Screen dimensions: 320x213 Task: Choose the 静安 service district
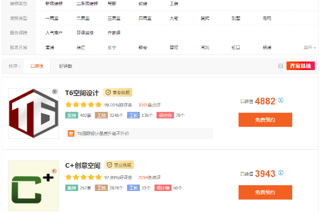[143, 47]
